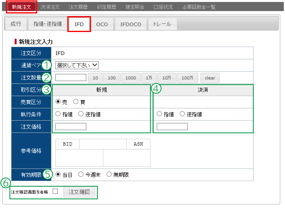Set 有効期限 to 当日
The width and height of the screenshot is (285, 208).
[x=58, y=174]
